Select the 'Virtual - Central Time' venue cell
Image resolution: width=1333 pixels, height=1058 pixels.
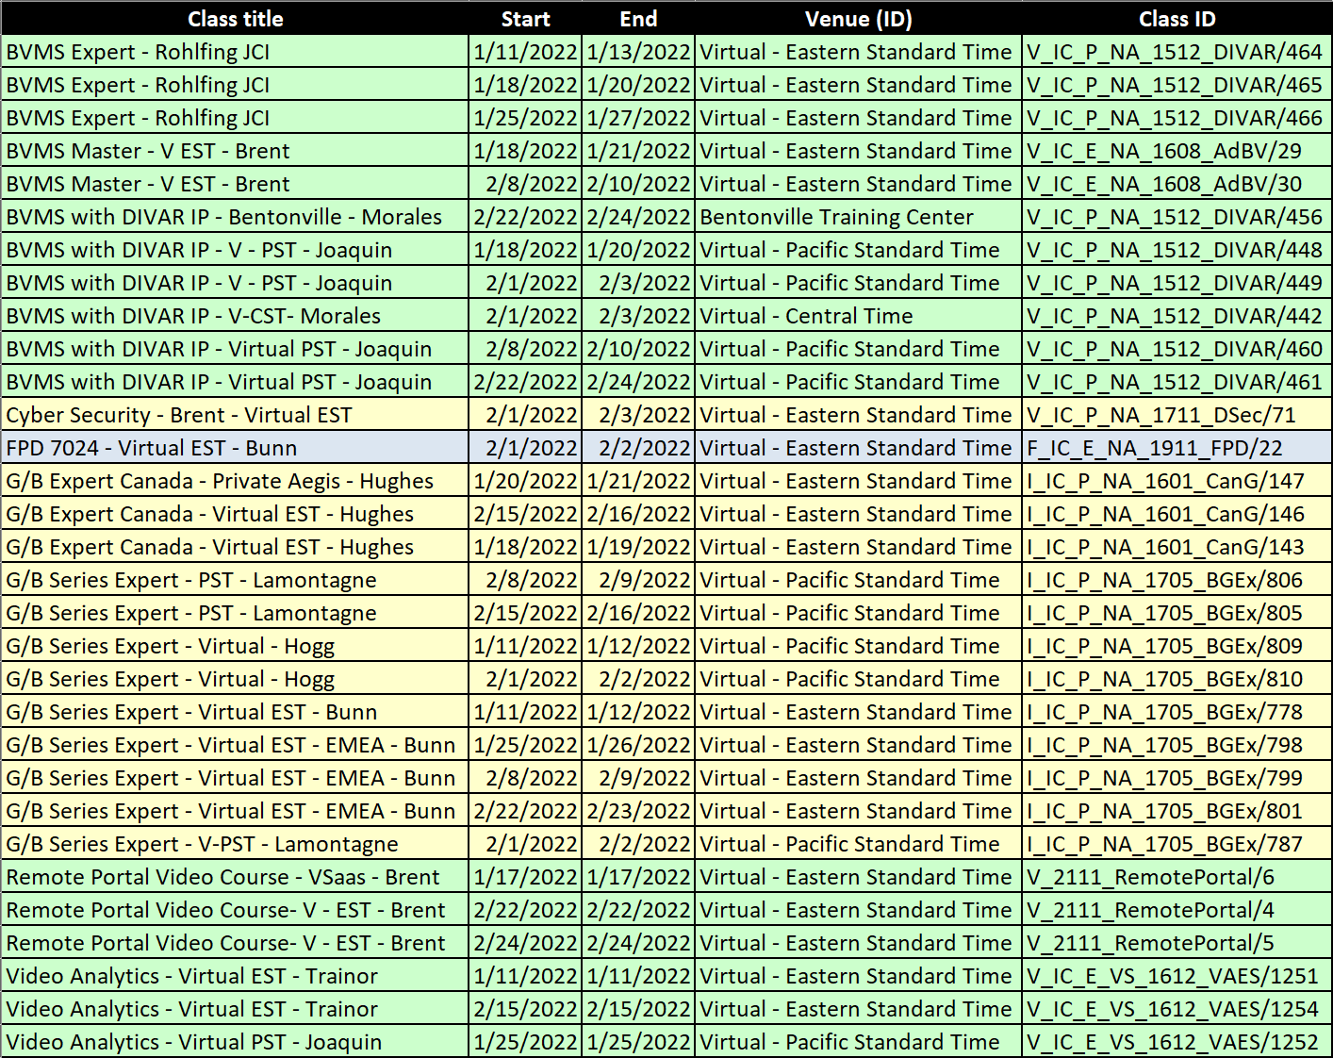point(858,316)
